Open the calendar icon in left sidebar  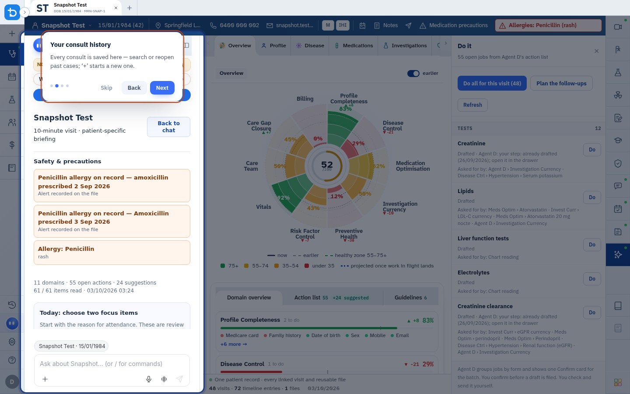pos(12,77)
